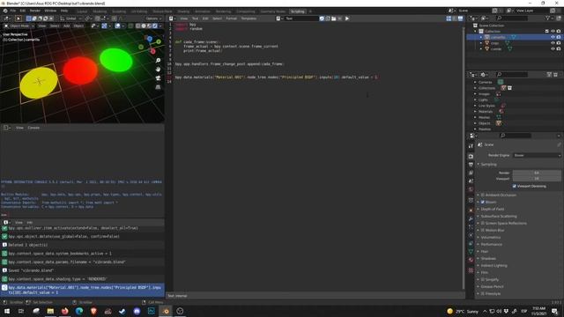
Task: Select the green disc in viewport
Action: (x=115, y=60)
